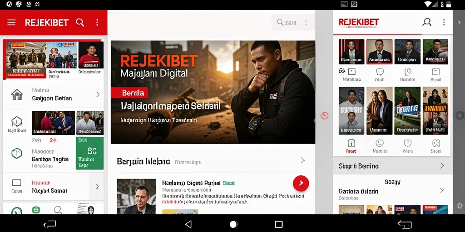Open the Rejamg Digita article headline

(191, 183)
